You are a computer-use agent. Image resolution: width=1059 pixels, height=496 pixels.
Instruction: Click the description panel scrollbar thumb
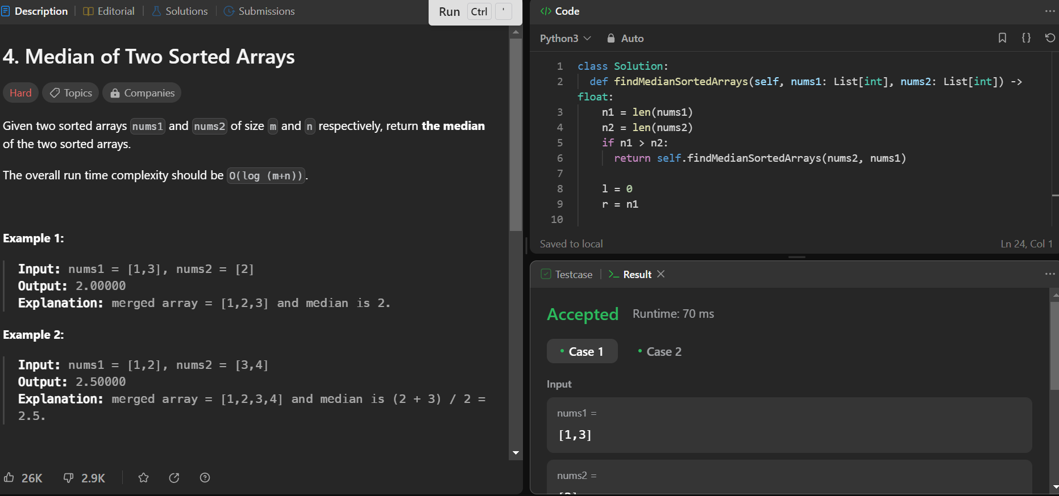coord(516,134)
